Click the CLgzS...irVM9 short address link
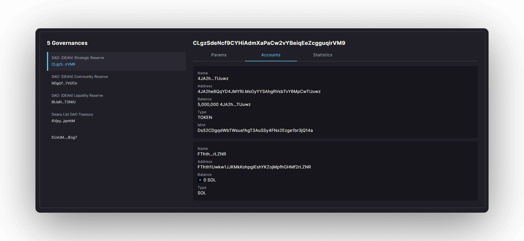 tap(63, 64)
